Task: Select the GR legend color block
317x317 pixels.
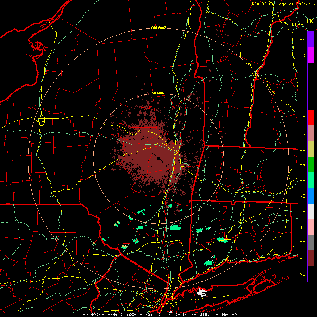Action: (x=311, y=133)
